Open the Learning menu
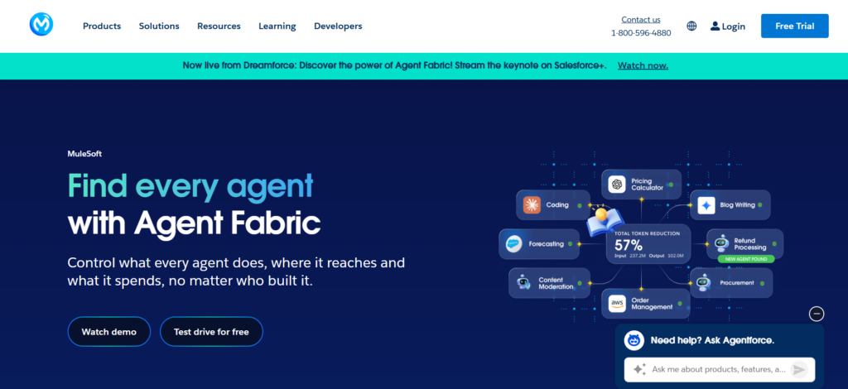 [x=277, y=26]
